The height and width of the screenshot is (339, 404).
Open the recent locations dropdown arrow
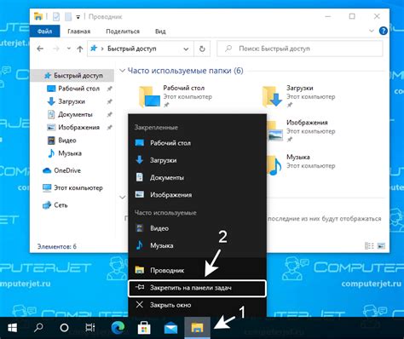point(69,49)
